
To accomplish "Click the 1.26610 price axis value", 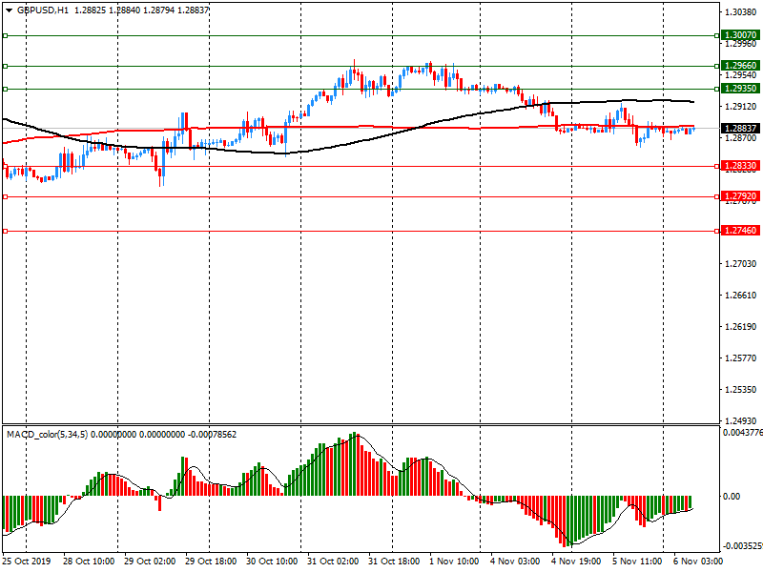I will click(739, 296).
